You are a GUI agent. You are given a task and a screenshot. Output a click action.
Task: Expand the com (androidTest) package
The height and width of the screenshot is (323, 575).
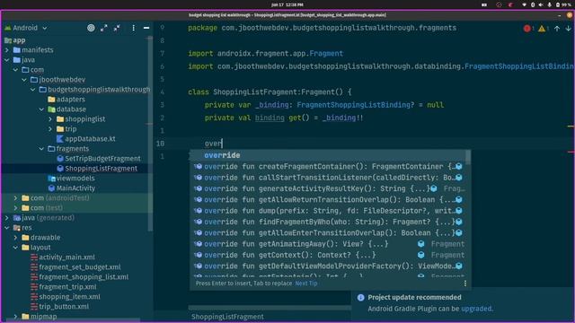pyautogui.click(x=15, y=198)
